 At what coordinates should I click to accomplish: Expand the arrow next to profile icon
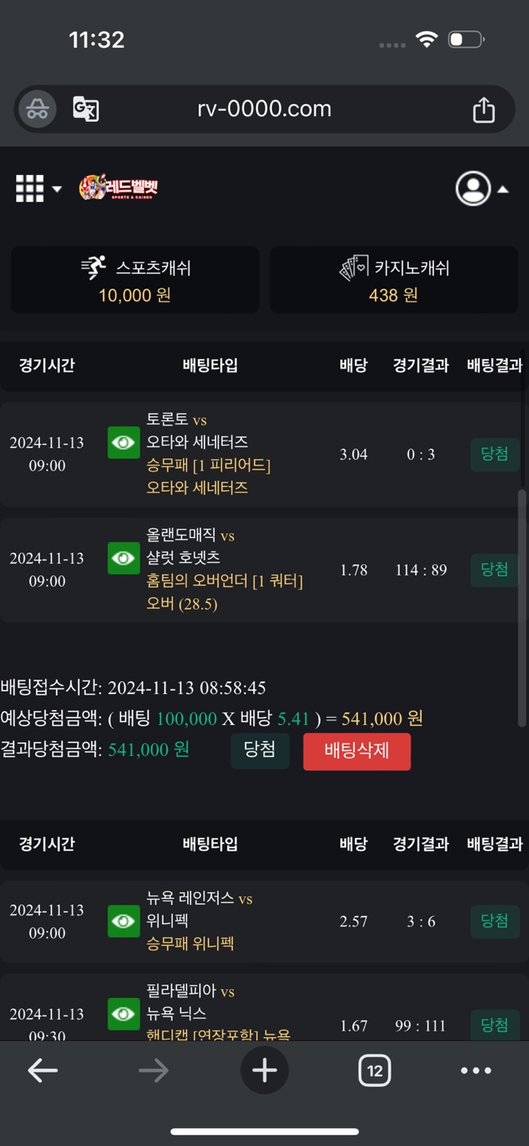(x=503, y=189)
